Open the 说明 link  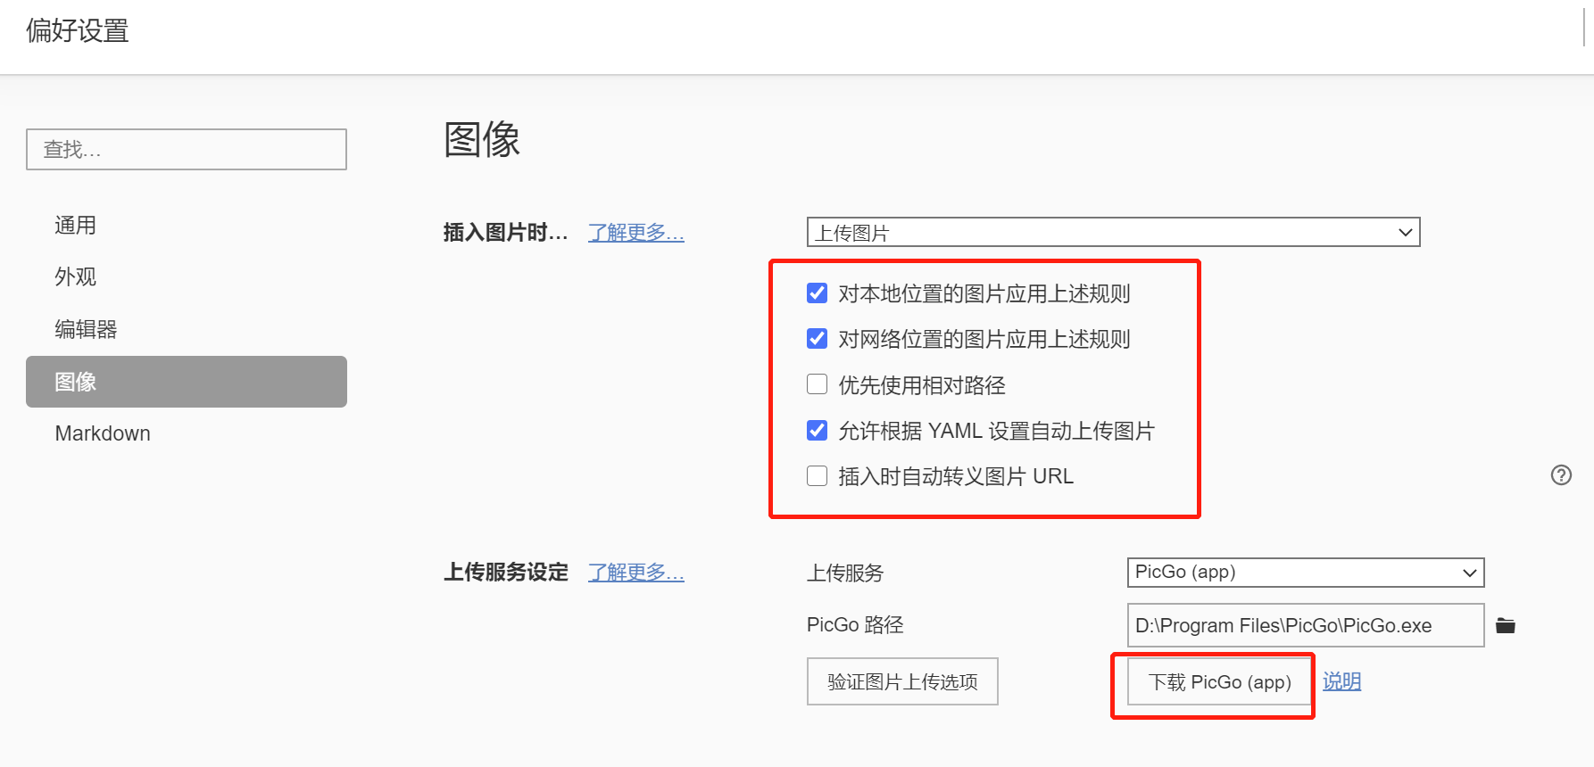(x=1341, y=681)
